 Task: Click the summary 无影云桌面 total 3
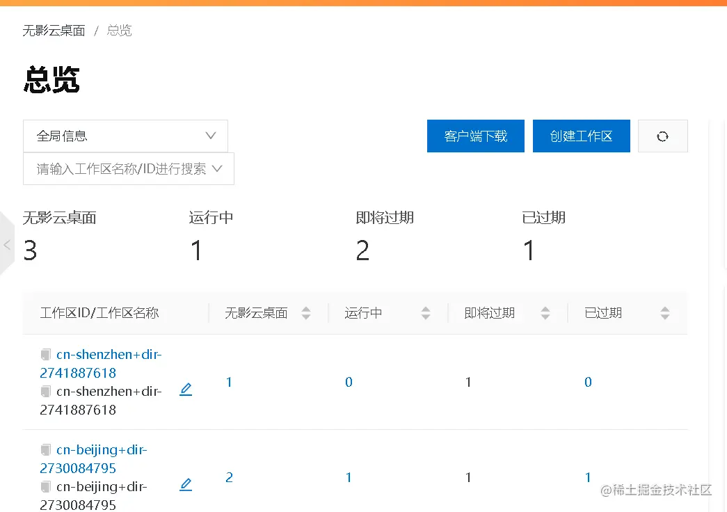click(x=30, y=250)
